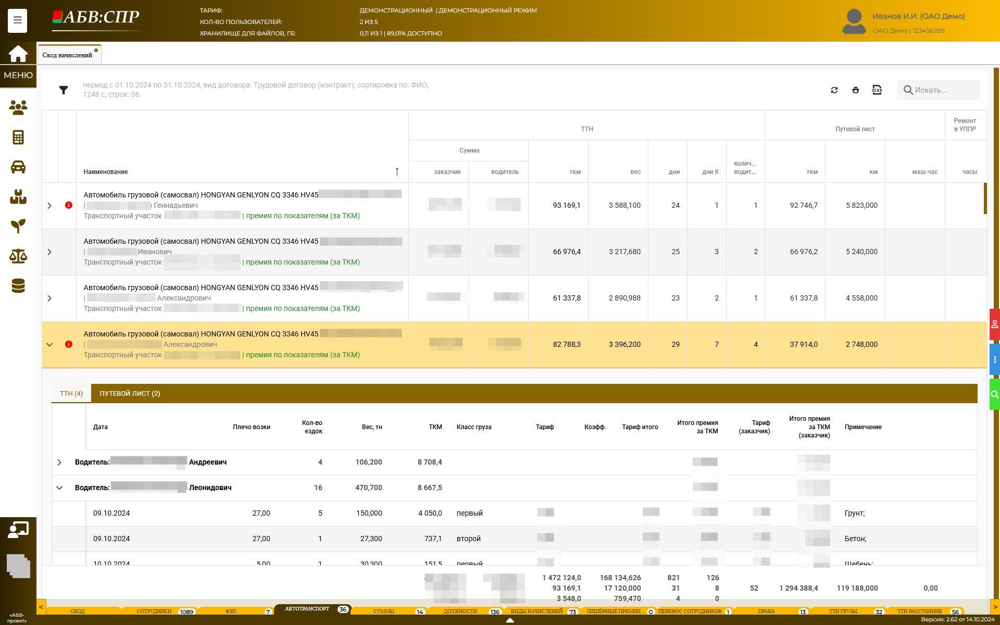
Task: Click the Класс груза column header
Action: (474, 427)
